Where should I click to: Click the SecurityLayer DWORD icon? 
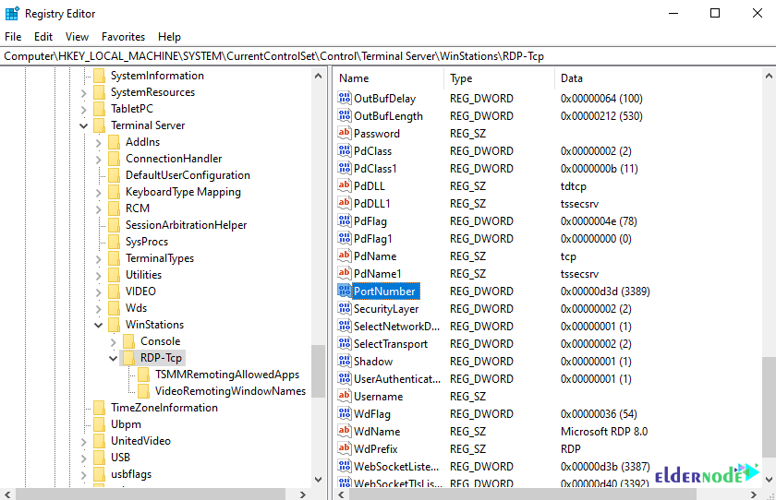[x=345, y=309]
